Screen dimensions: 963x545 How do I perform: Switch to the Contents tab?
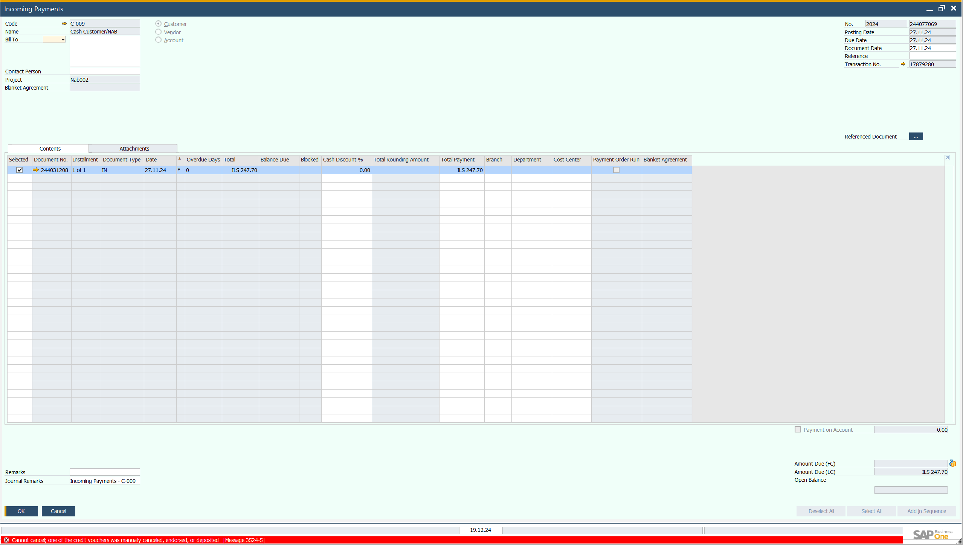click(50, 149)
